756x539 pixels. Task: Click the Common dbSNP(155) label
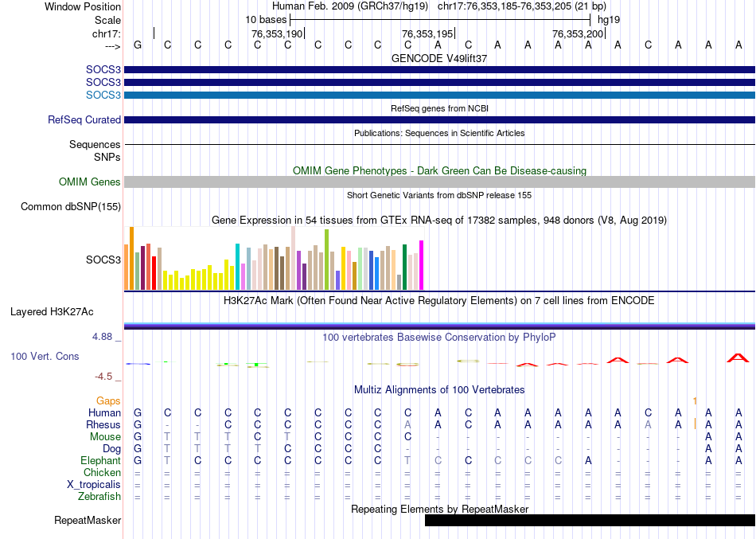pyautogui.click(x=71, y=206)
